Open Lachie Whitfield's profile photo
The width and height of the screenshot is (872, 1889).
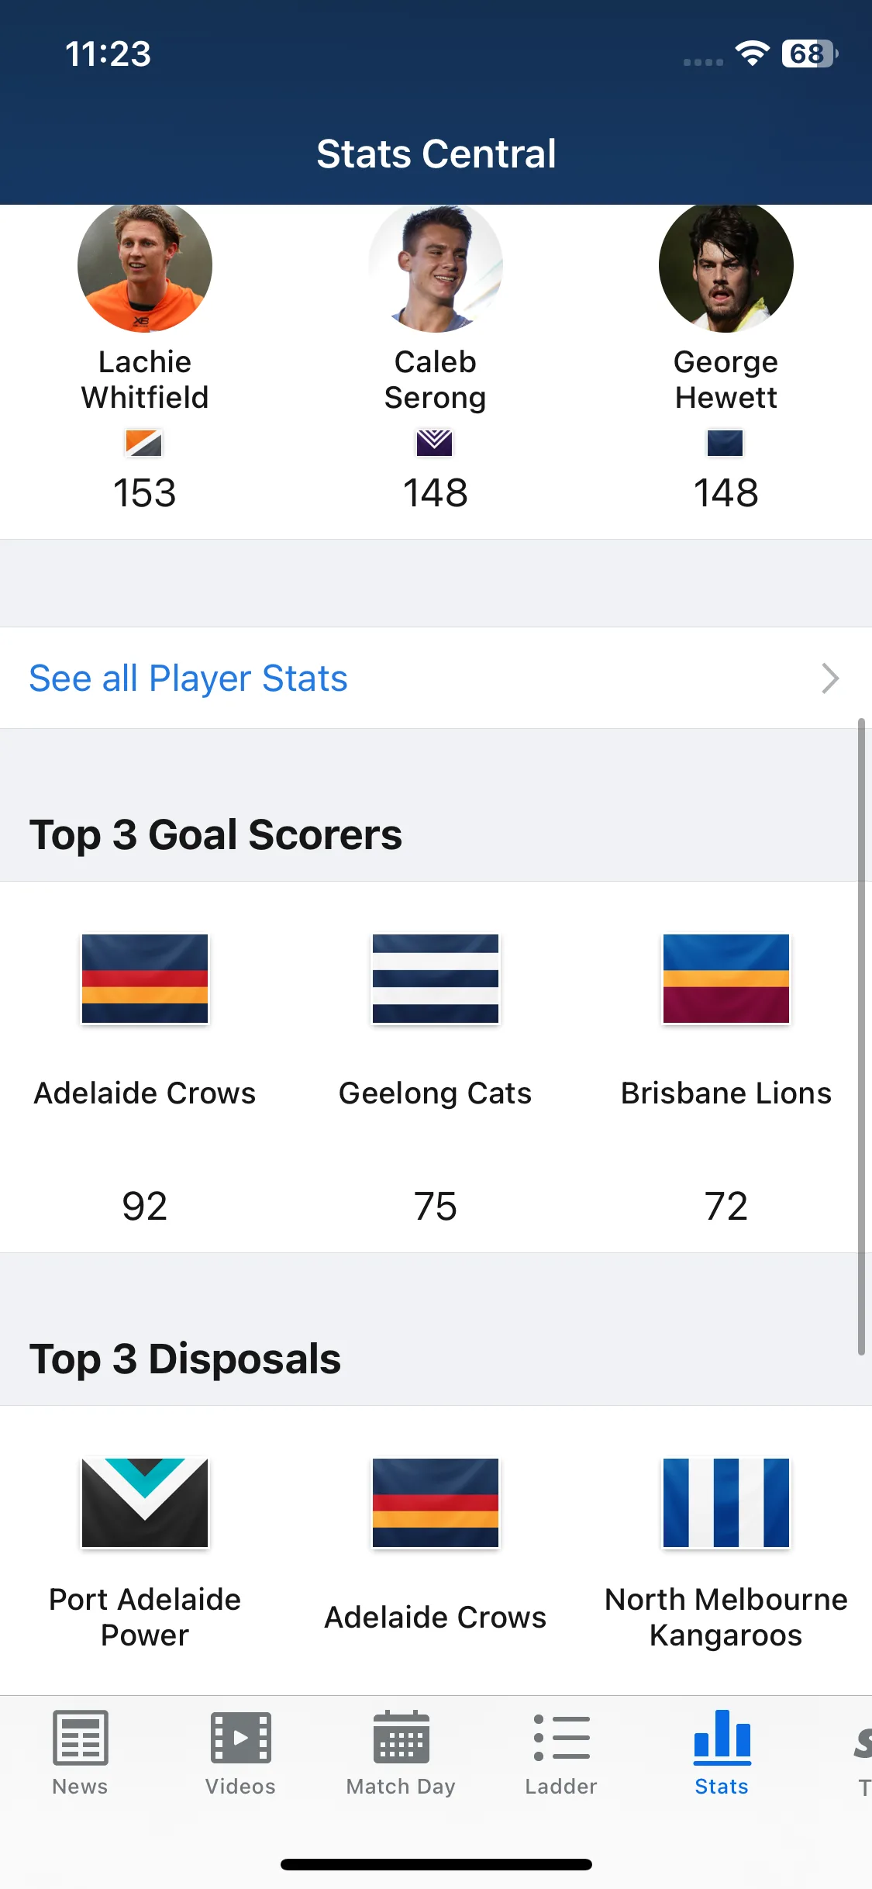(x=145, y=268)
